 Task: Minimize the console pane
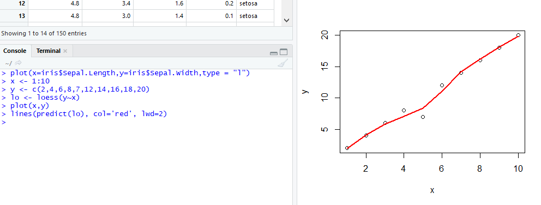[274, 53]
